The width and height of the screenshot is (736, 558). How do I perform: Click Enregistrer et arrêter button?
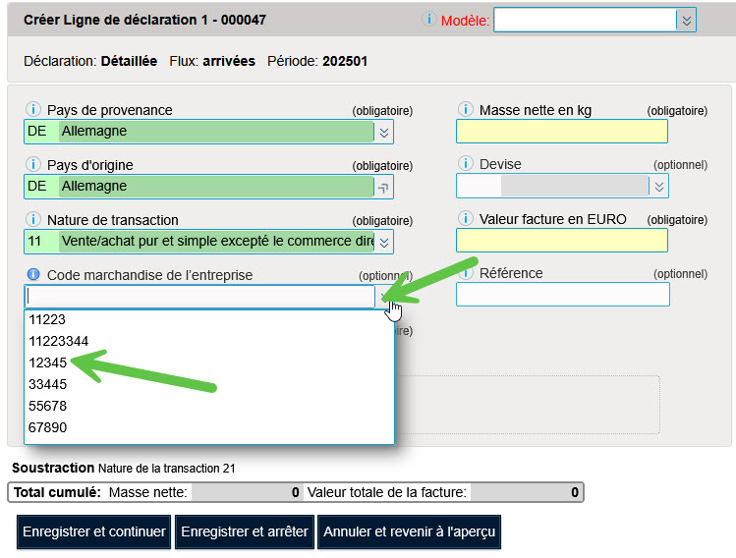tap(245, 531)
